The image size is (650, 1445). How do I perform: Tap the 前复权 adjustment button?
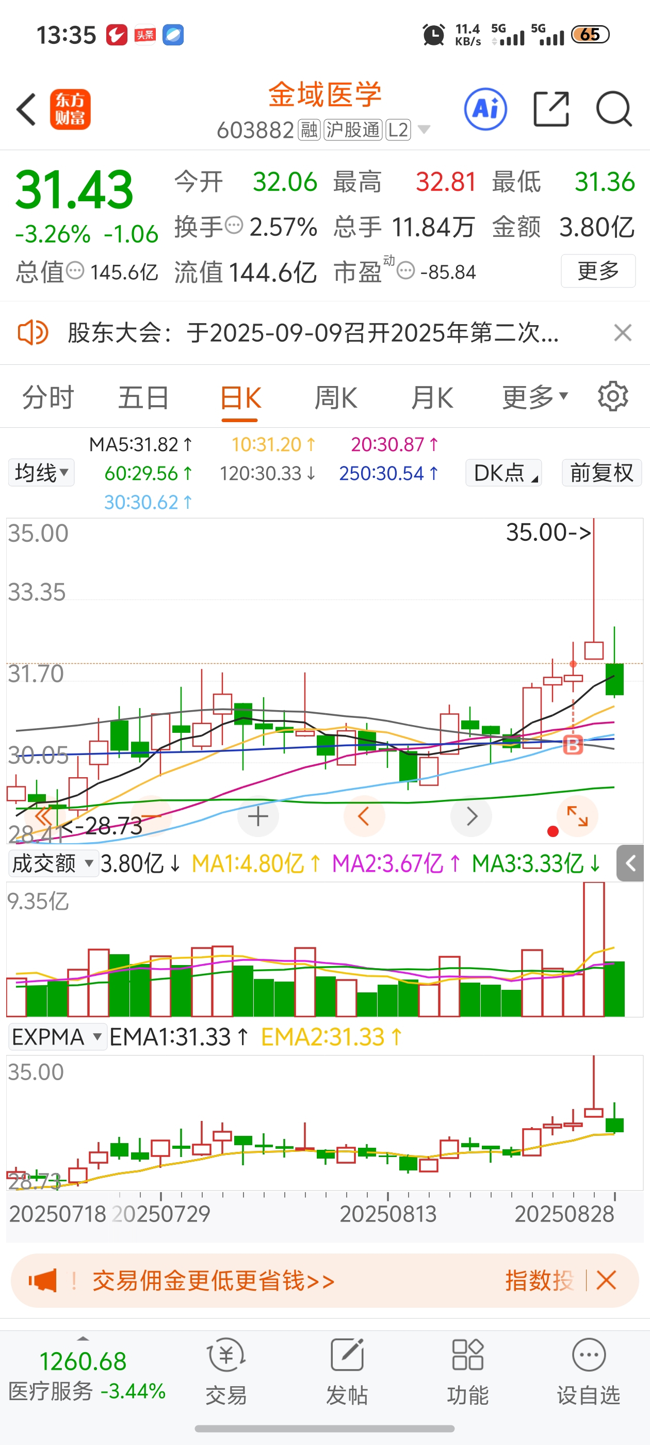point(602,472)
